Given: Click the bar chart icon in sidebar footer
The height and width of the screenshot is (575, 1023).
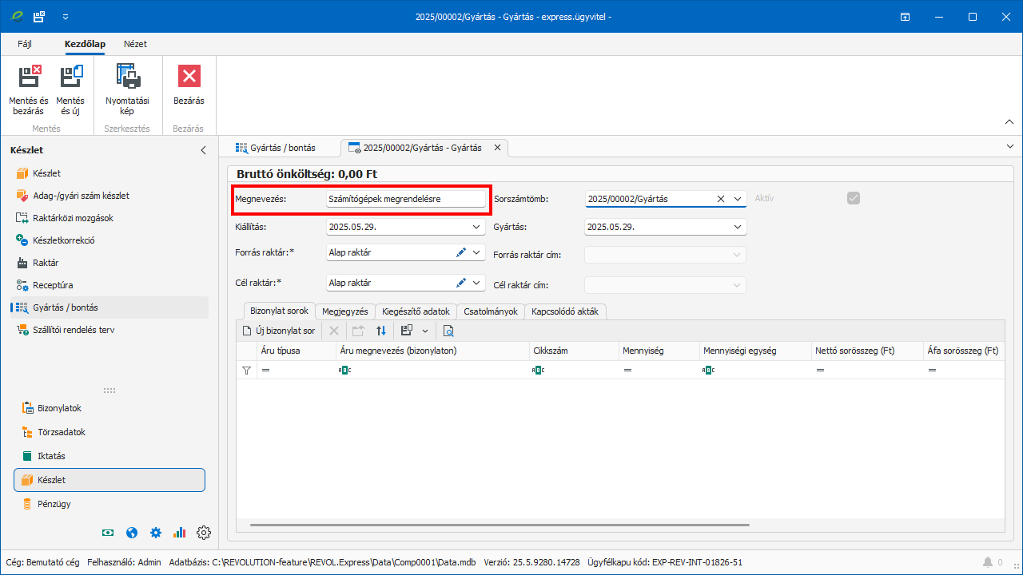Looking at the screenshot, I should click(179, 533).
